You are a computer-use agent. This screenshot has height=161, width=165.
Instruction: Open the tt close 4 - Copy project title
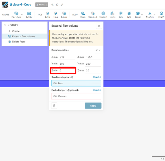pyautogui.click(x=20, y=5)
